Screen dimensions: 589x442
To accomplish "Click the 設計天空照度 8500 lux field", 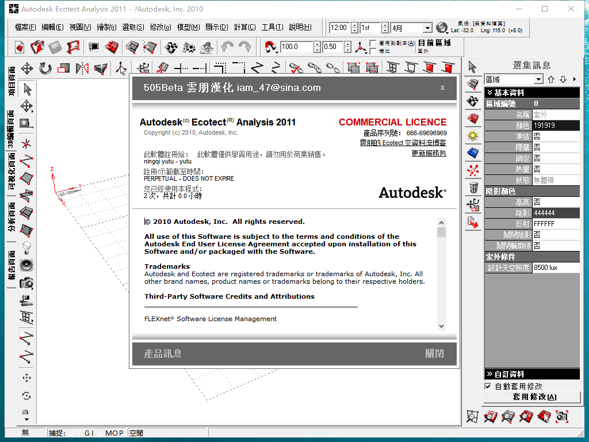I will [x=556, y=268].
